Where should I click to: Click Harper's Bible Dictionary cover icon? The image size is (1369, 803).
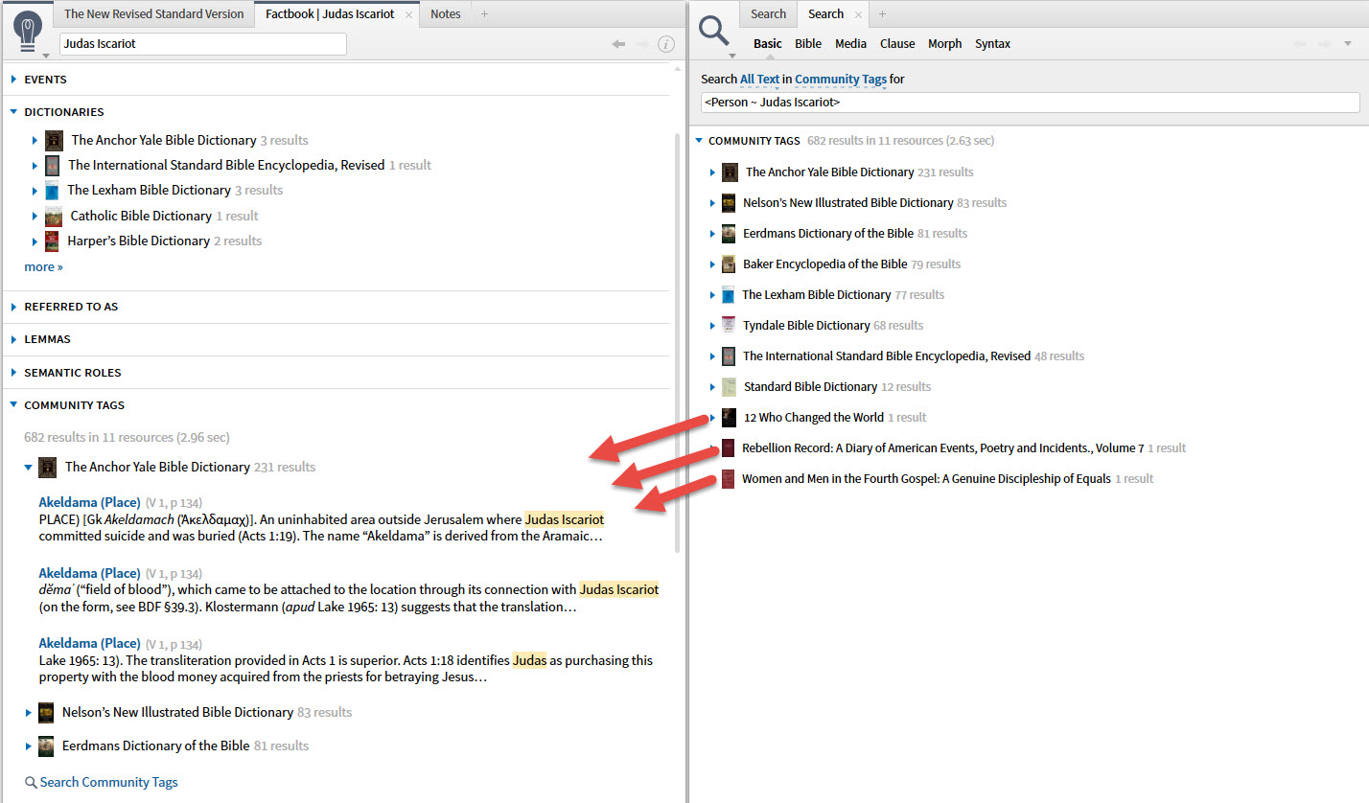tap(52, 241)
